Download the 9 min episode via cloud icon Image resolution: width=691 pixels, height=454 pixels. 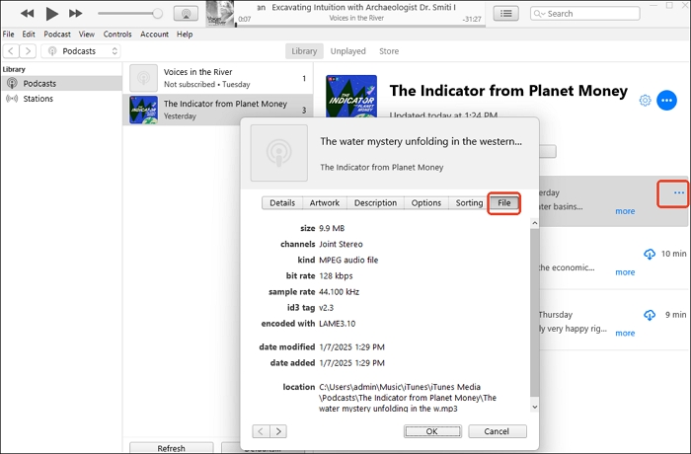(650, 315)
